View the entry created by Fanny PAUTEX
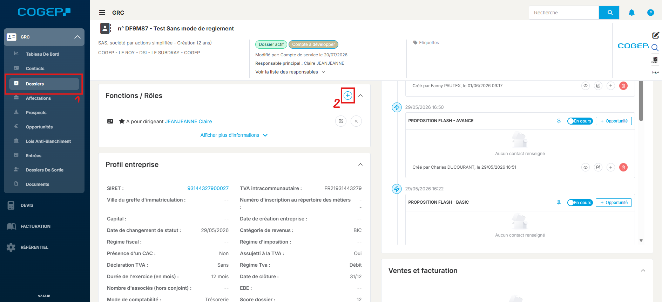Image resolution: width=662 pixels, height=302 pixels. (586, 86)
